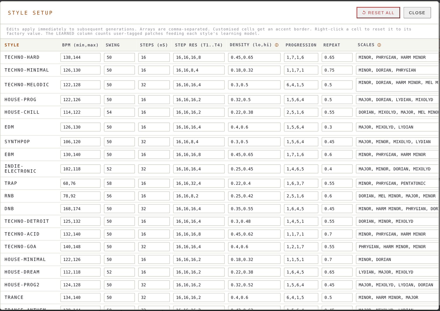The height and width of the screenshot is (311, 440).
Task: Reset all style settings
Action: pos(378,13)
